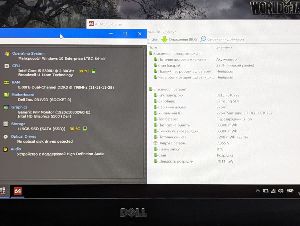Click 8,00ГБ Dual-Channel DDR3 text
300x226 pixels.
click(x=66, y=87)
